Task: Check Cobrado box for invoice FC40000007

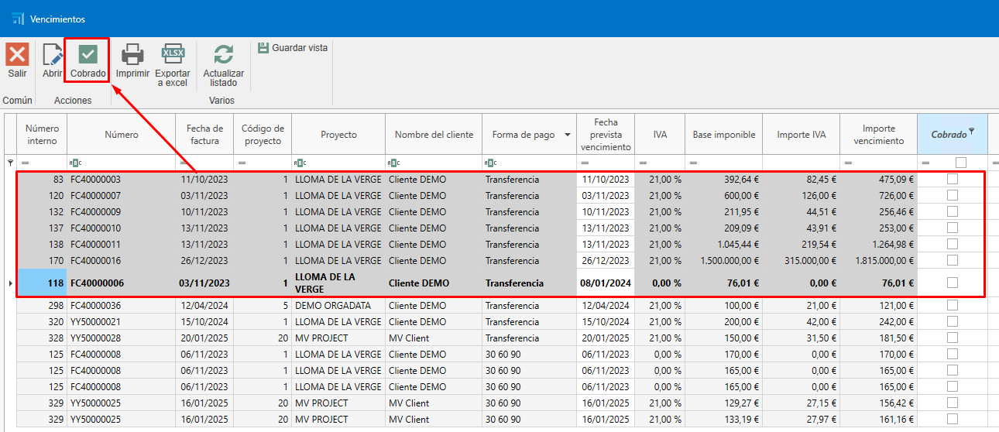Action: click(x=953, y=195)
